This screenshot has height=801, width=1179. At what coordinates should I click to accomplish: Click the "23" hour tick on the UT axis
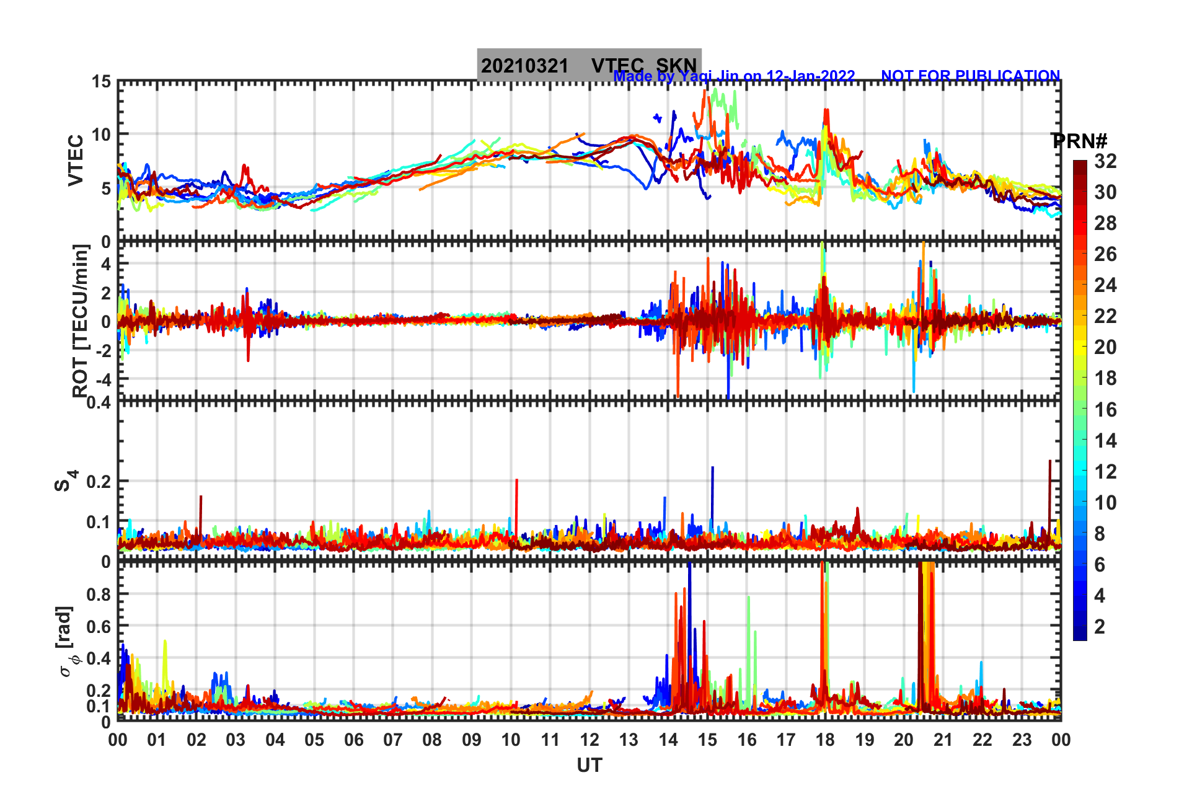click(1022, 740)
